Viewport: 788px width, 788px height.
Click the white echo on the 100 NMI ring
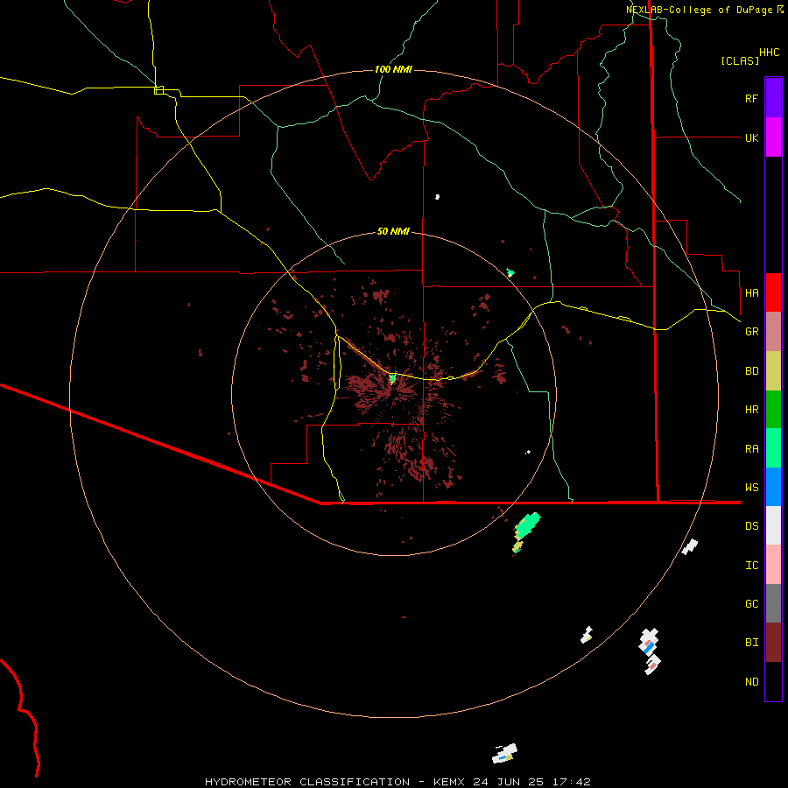[x=690, y=546]
